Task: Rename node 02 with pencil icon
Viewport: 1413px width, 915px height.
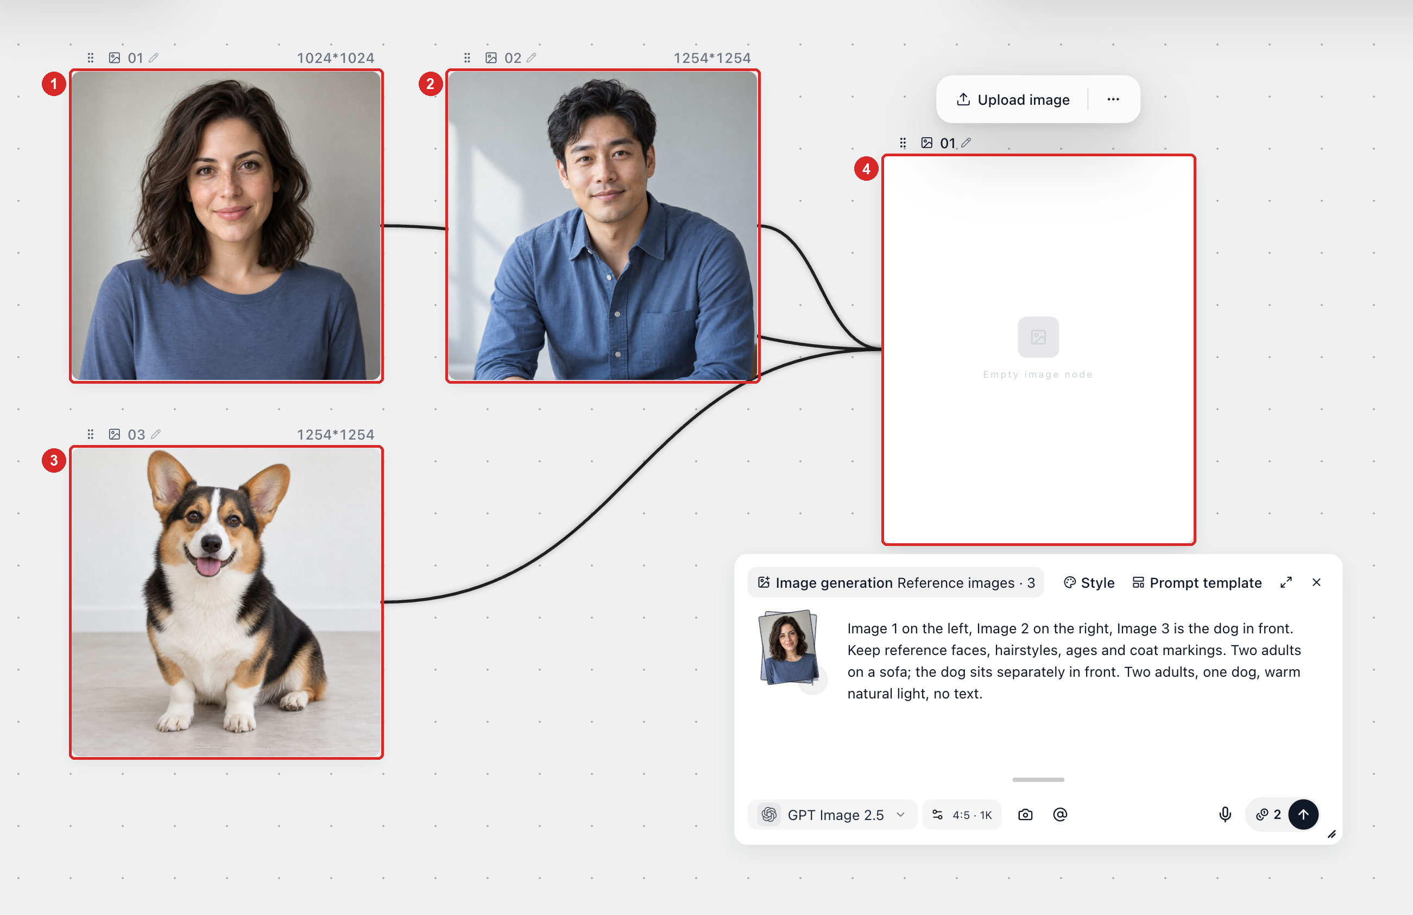Action: point(531,58)
